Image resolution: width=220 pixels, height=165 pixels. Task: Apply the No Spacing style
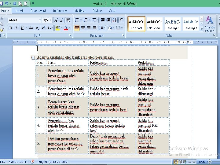coord(155,24)
